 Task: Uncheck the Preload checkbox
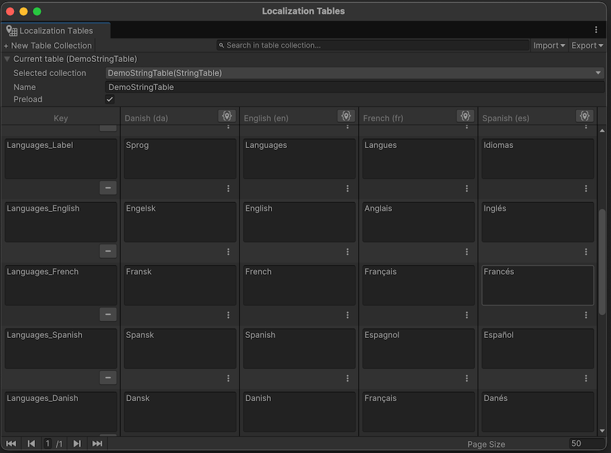point(109,99)
